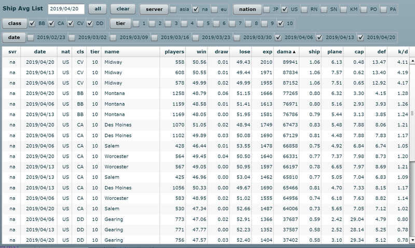Click the date input field showing 2019/04/20
Viewport: 415px width, 248px height.
pos(65,9)
